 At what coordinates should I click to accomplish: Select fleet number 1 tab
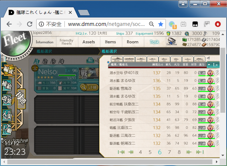pyautogui.click(x=36, y=61)
